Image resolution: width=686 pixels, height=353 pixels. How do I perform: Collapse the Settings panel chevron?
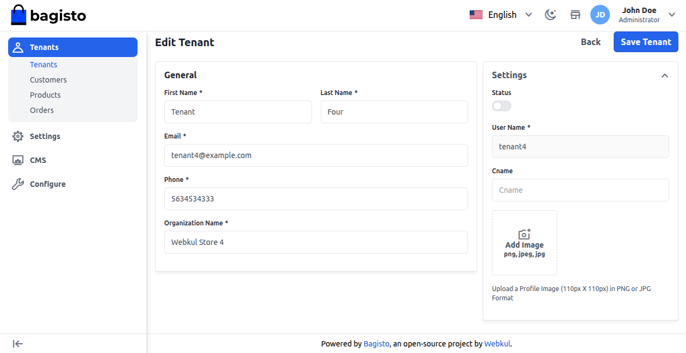click(664, 75)
